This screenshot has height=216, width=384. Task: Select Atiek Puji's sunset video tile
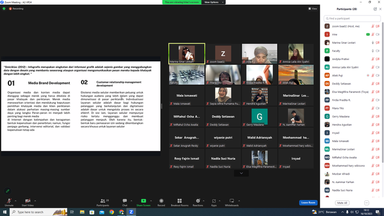(296, 74)
